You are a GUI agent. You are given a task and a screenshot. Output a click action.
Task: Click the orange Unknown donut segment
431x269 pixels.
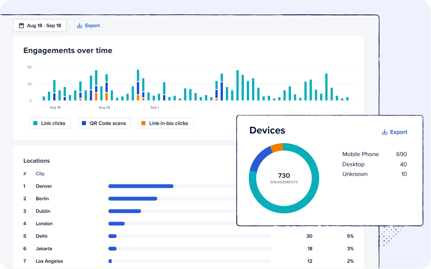[x=277, y=148]
